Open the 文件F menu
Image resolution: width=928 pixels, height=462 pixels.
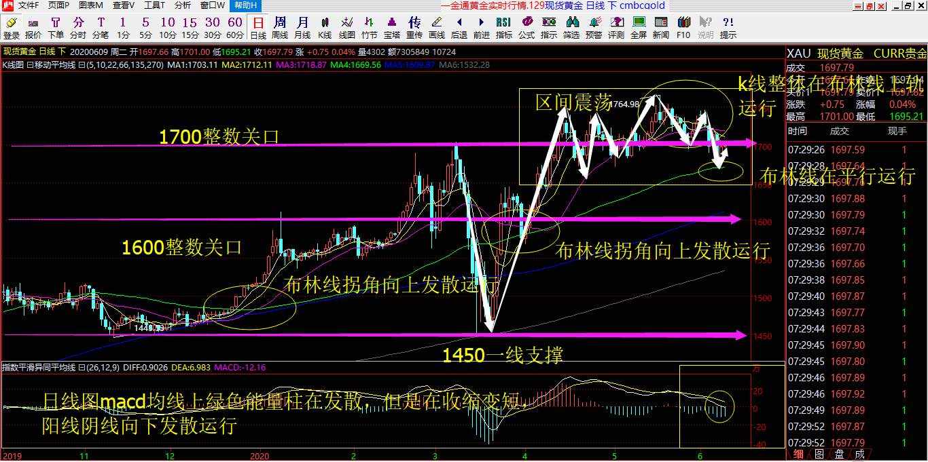(x=29, y=5)
